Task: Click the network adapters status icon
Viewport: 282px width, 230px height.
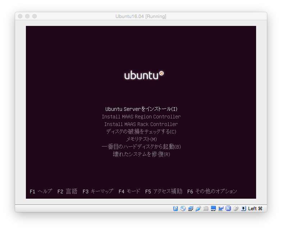Action: (191, 208)
